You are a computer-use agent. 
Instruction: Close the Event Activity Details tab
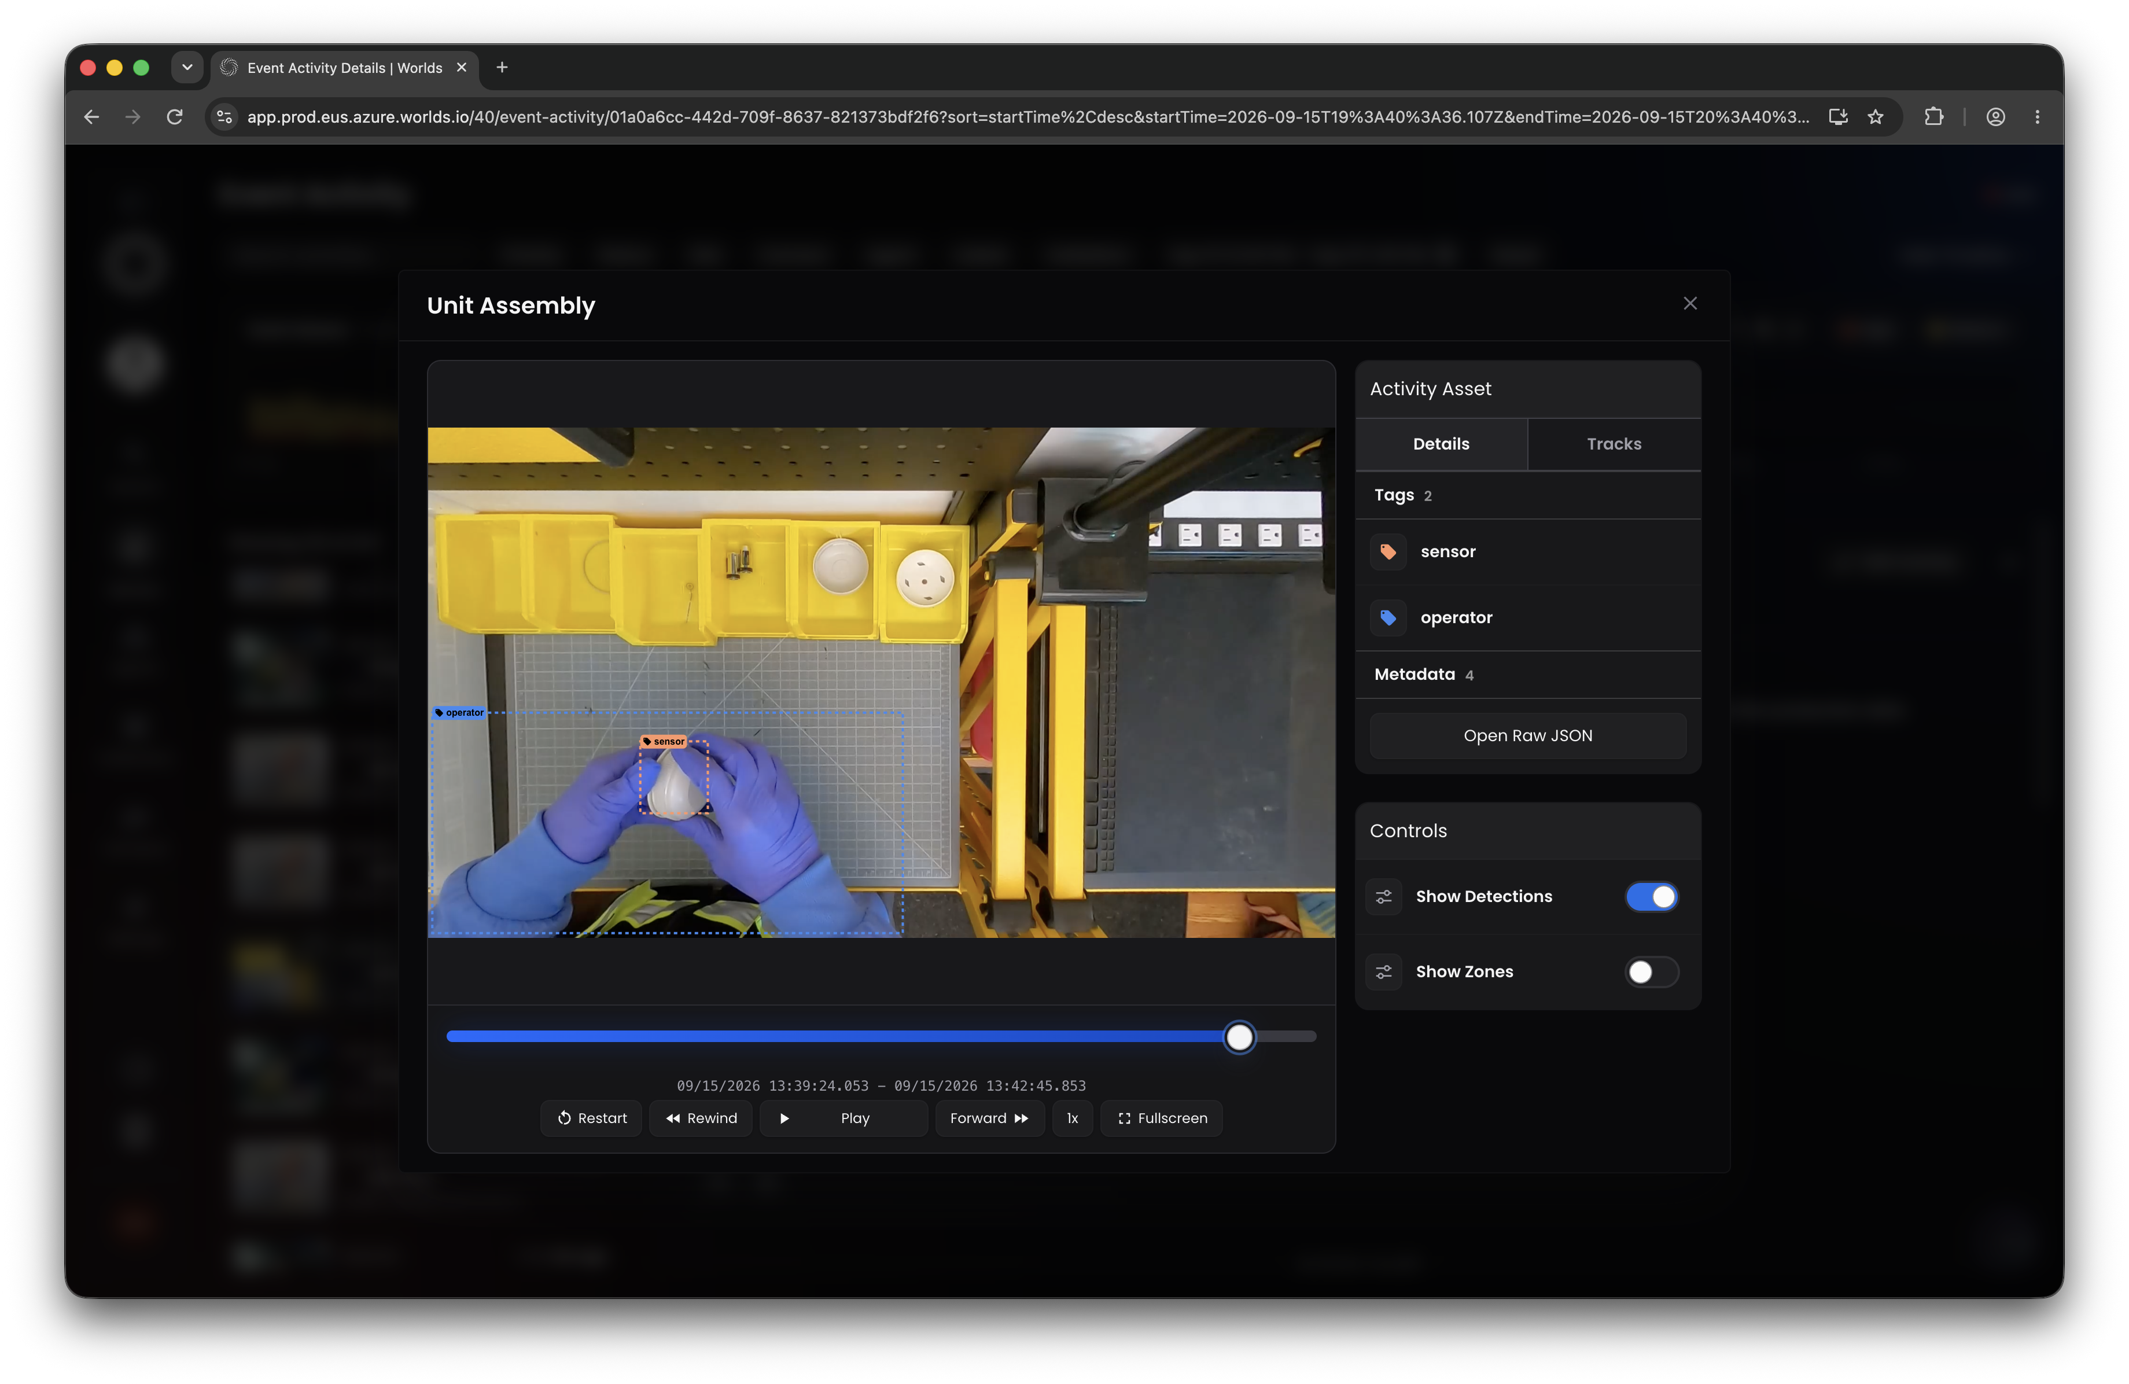(462, 67)
